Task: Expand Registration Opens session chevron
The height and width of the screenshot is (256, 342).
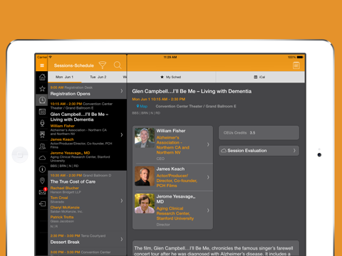Action: tap(122, 91)
